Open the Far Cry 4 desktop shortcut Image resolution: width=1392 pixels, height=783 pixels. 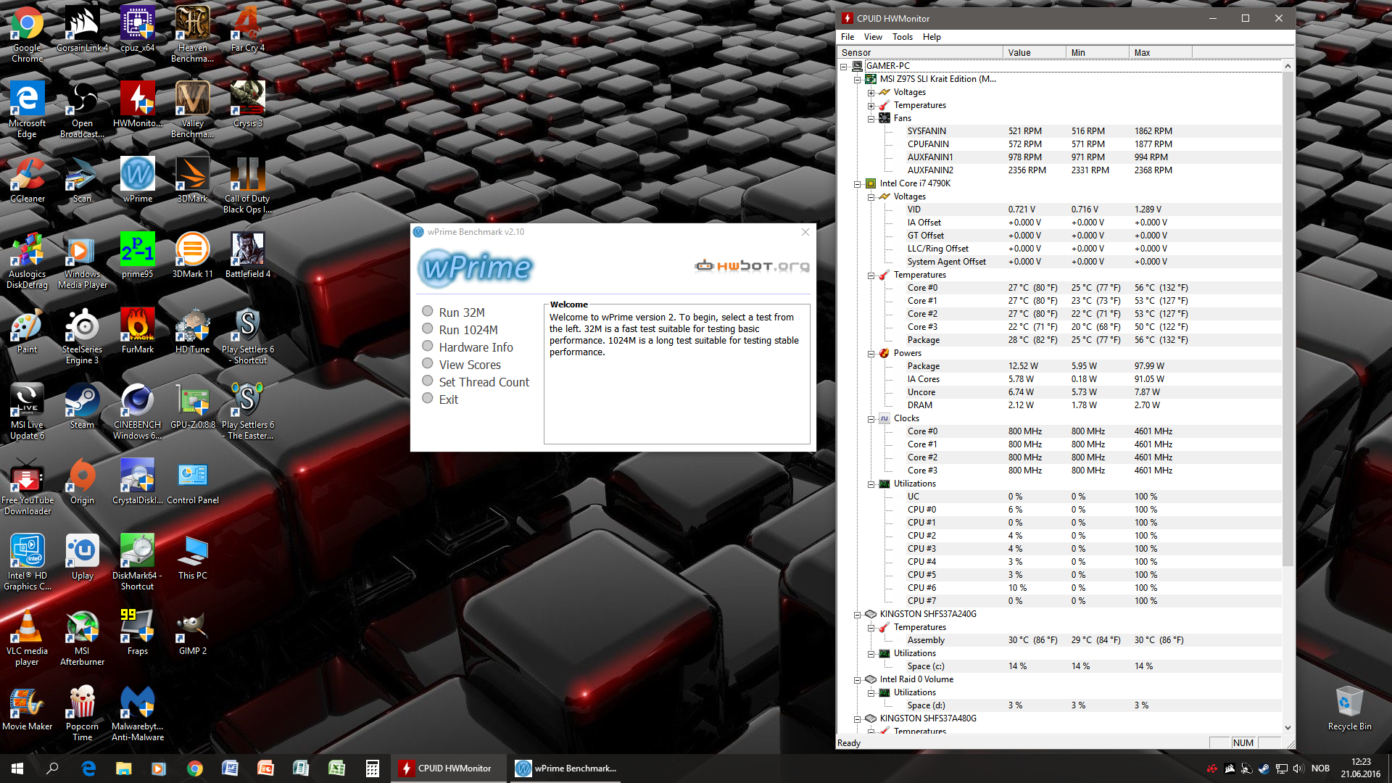247,29
